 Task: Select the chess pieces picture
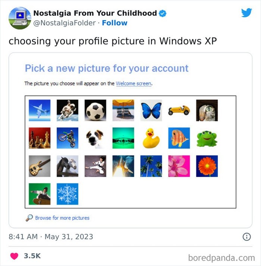tap(40, 138)
